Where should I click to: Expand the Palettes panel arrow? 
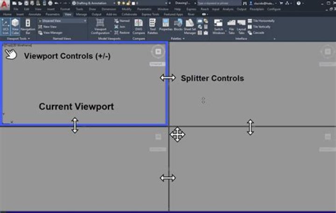pos(184,39)
